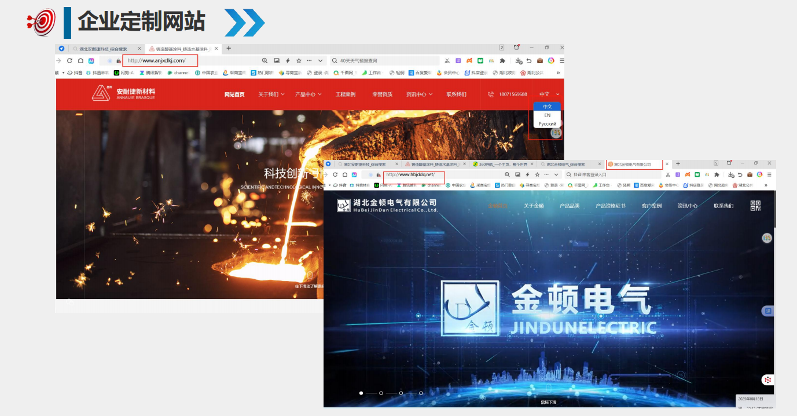Click the QR code icon on the Jindun site
The height and width of the screenshot is (416, 797).
tap(755, 206)
